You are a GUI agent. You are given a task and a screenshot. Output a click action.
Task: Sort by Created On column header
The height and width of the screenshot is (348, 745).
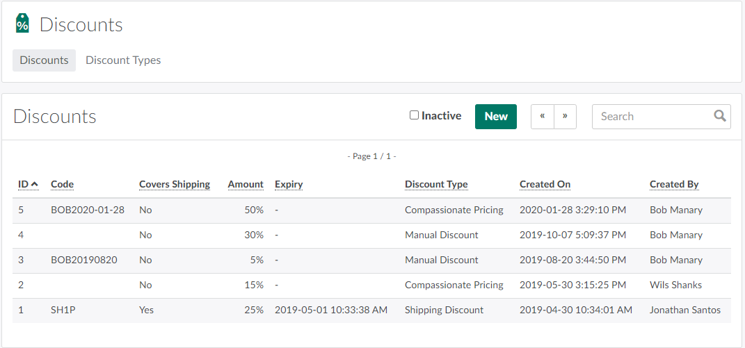pyautogui.click(x=545, y=184)
